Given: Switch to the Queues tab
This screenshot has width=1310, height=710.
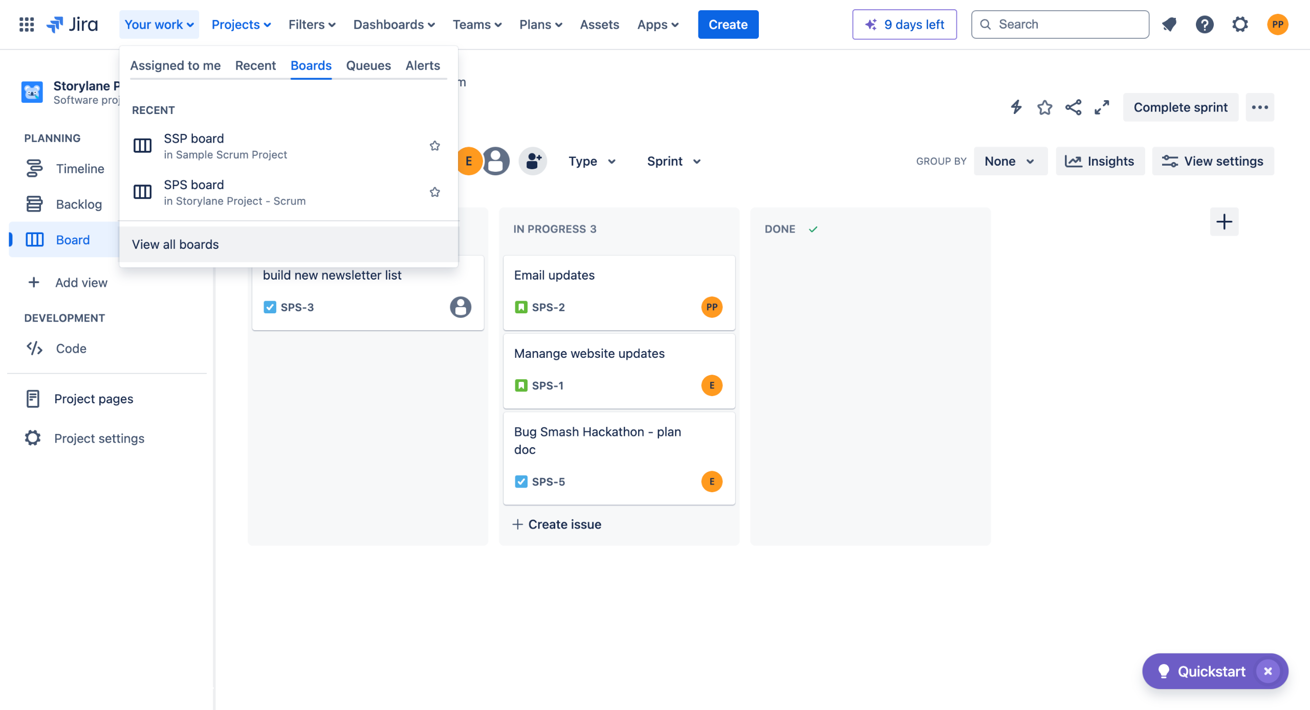Looking at the screenshot, I should point(368,65).
